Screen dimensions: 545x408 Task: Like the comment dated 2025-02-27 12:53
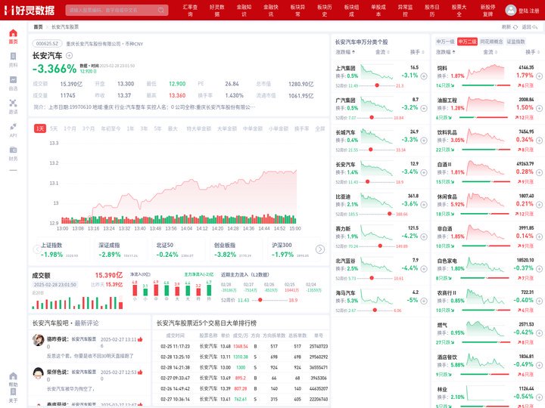point(140,372)
